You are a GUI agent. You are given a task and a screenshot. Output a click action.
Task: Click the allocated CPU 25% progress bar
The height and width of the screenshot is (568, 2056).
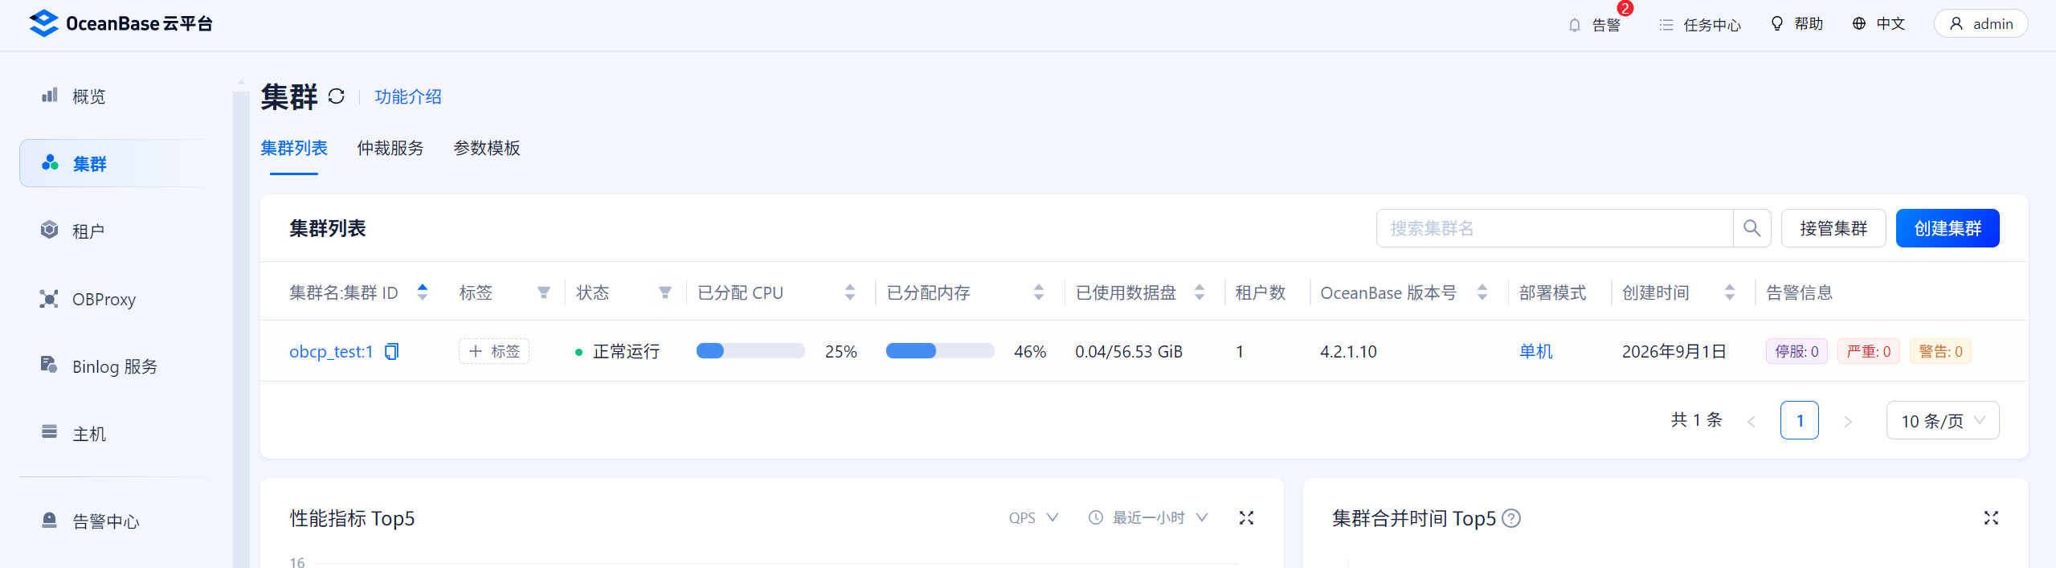(x=750, y=351)
